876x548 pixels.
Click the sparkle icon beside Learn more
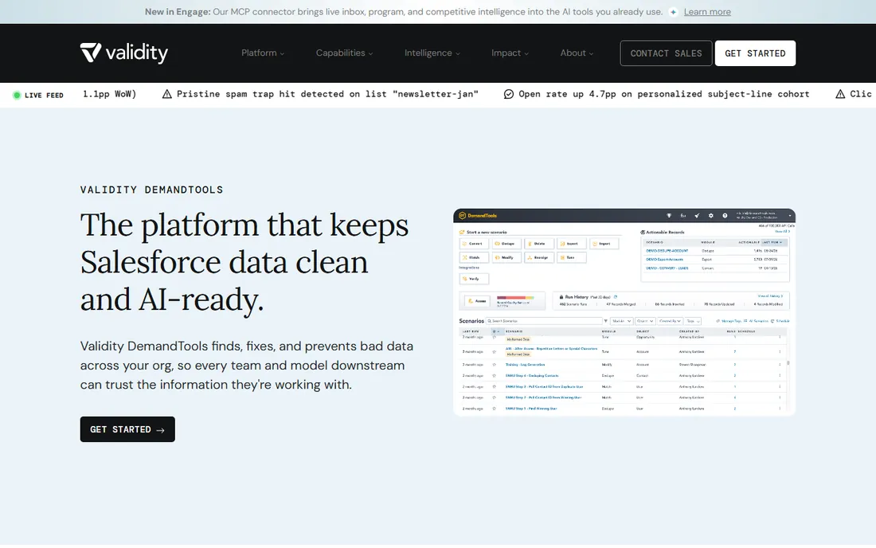click(x=673, y=12)
